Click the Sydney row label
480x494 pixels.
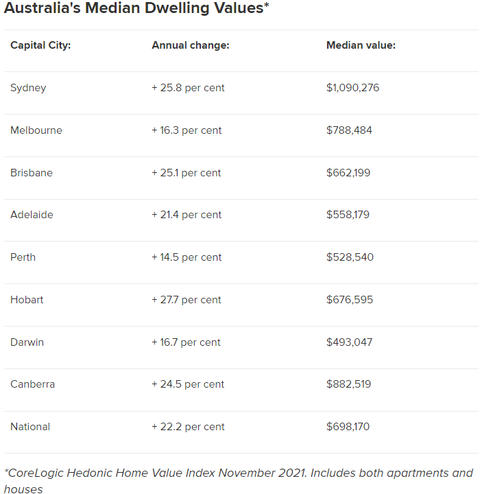(x=28, y=88)
